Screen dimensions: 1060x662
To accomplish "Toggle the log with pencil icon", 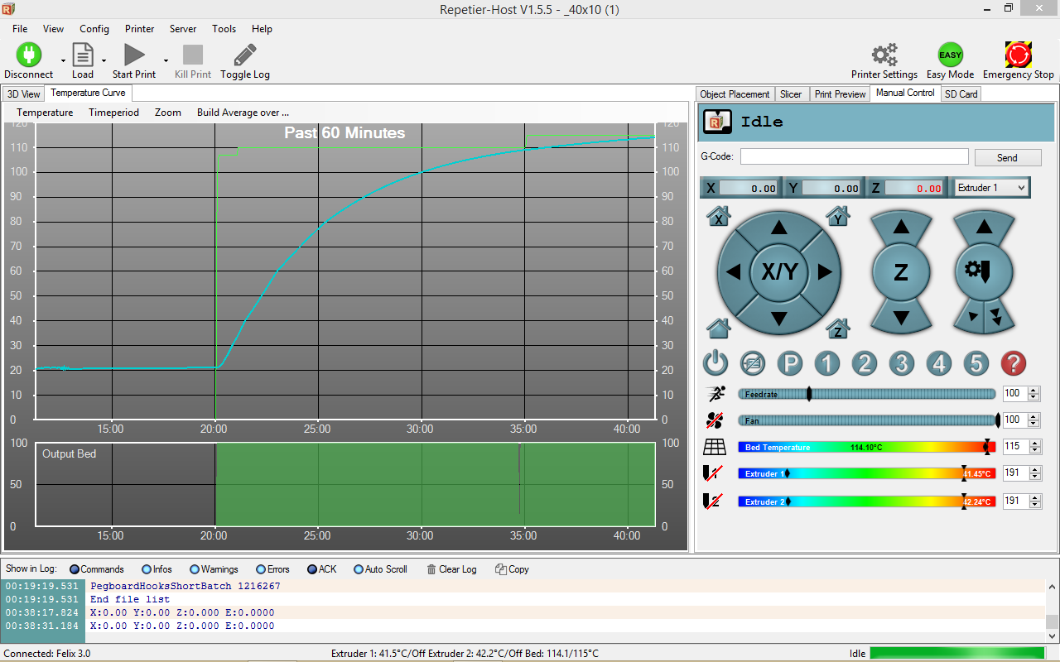I will click(x=245, y=55).
